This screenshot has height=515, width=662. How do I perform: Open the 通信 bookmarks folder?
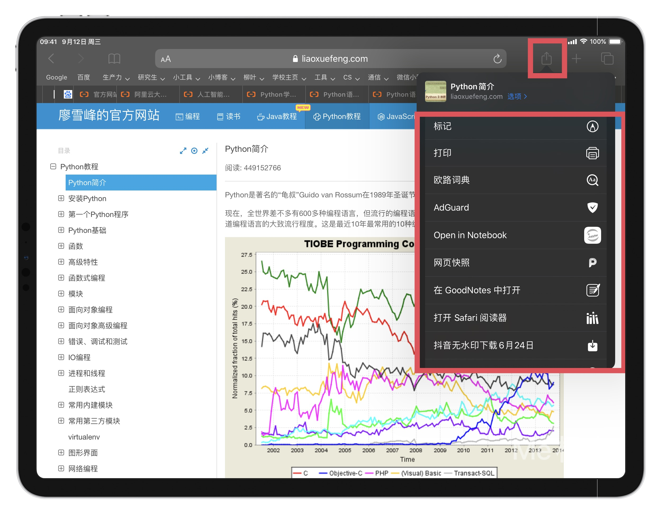pos(378,77)
